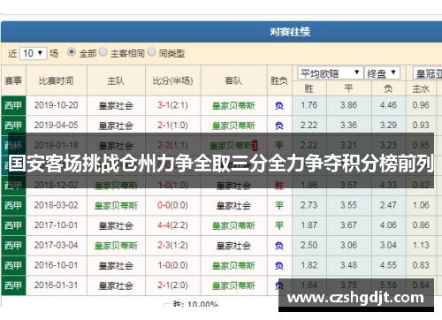
Task: Click the date 2016-10-01
Action: click(x=56, y=265)
